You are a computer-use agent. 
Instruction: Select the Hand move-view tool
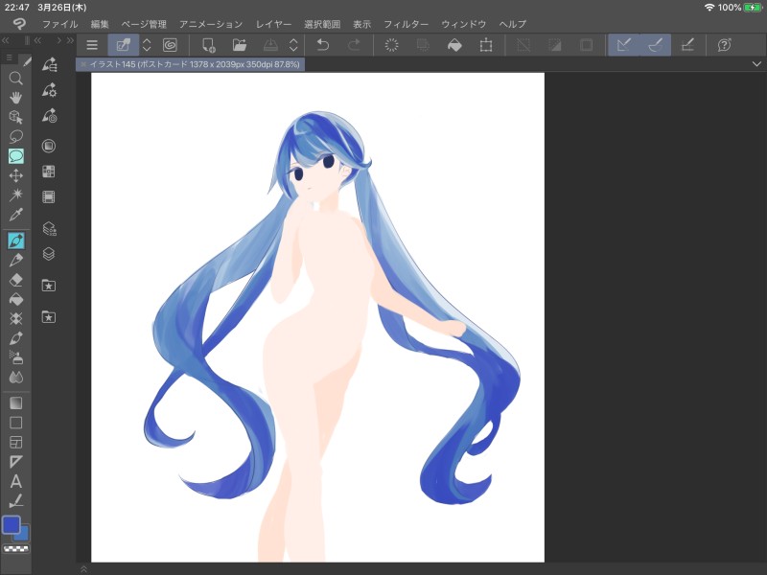[15, 98]
